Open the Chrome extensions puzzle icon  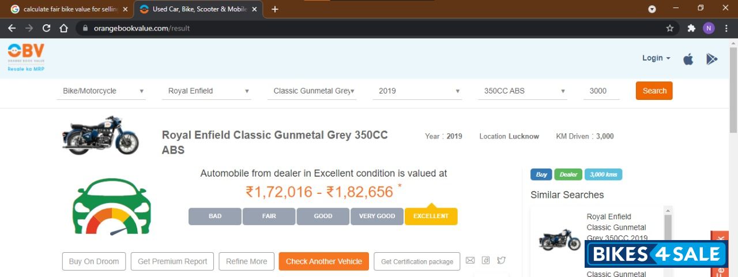tap(691, 28)
